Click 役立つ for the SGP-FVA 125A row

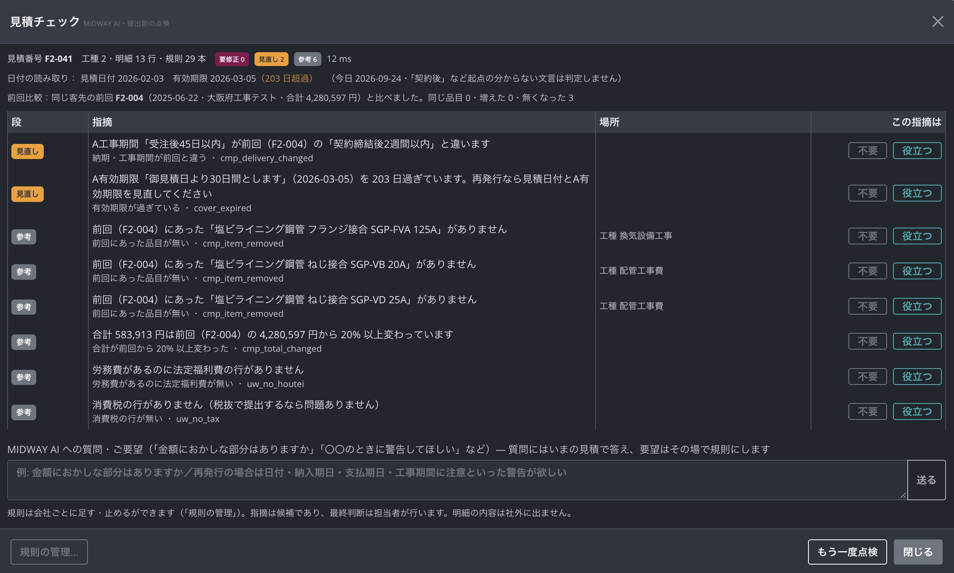pyautogui.click(x=917, y=236)
